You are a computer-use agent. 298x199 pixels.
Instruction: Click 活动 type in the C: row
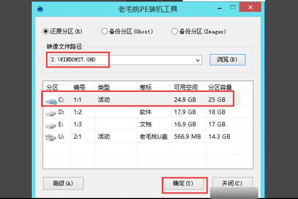click(x=104, y=99)
